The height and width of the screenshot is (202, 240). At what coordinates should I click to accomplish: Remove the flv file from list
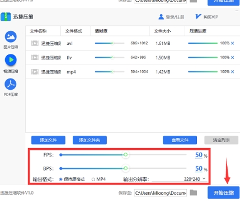click(232, 57)
